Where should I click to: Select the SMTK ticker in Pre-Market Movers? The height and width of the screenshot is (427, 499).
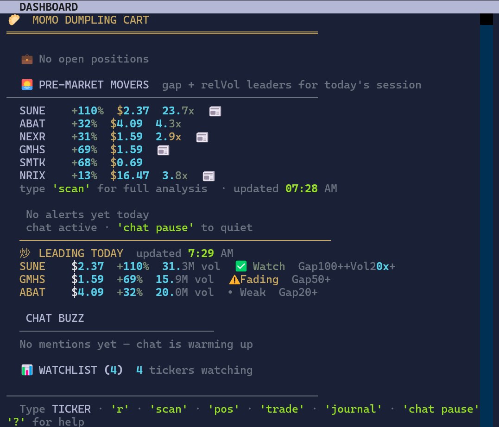coord(32,163)
